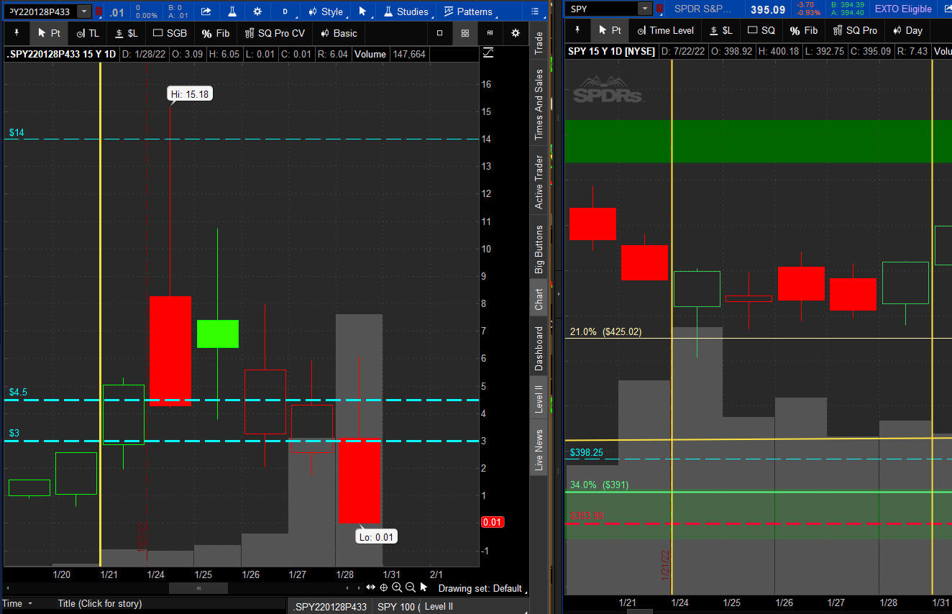The width and height of the screenshot is (952, 614).
Task: Open the drawing pointer menu in top bar
Action: pyautogui.click(x=362, y=12)
